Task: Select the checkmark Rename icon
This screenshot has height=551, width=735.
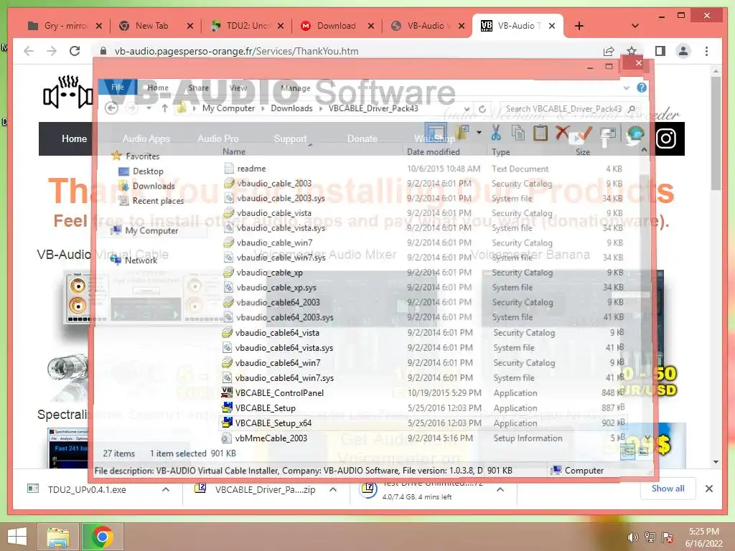Action: click(584, 133)
